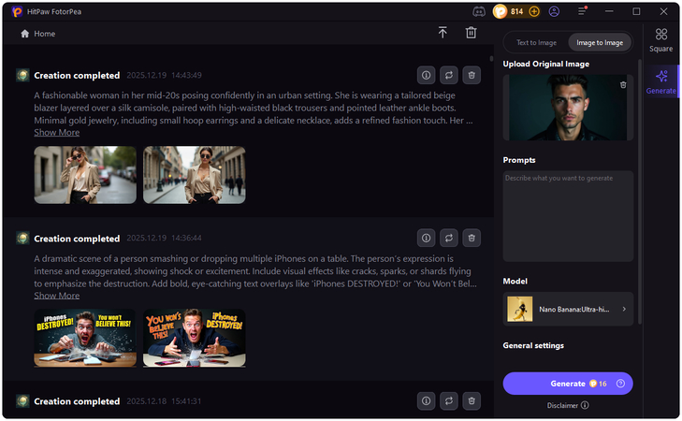Open the Generate sidebar section
The image size is (682, 421).
661,81
